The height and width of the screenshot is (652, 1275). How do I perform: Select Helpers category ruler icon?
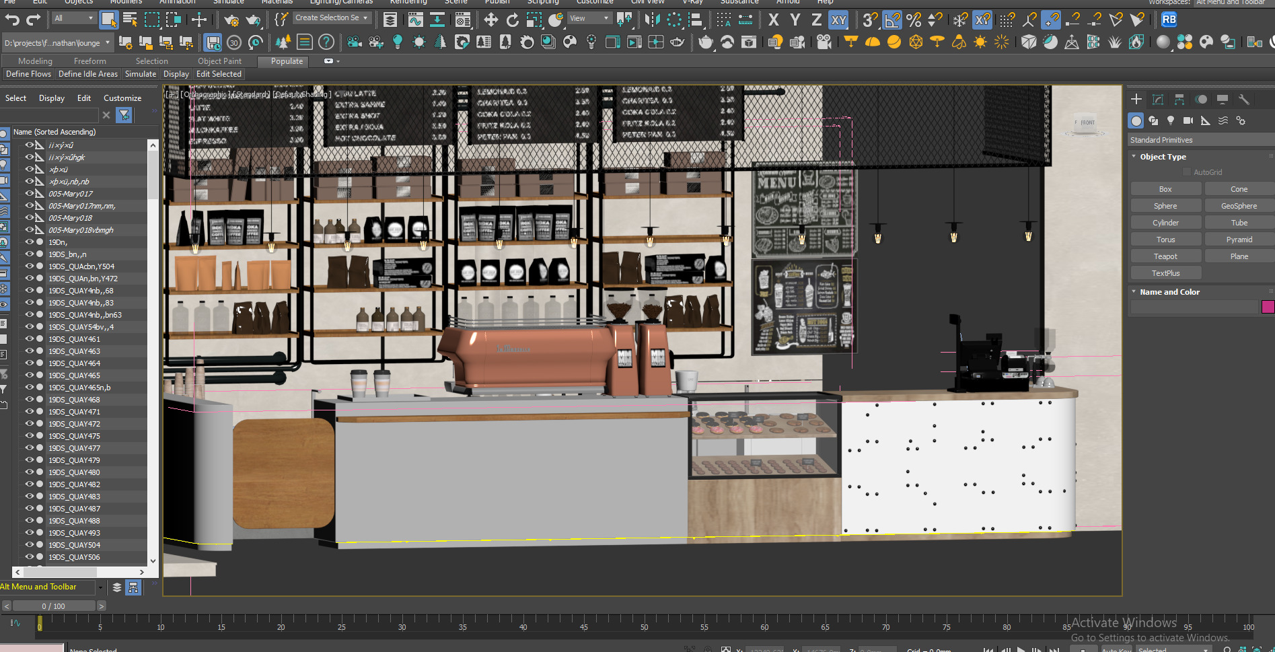[1206, 120]
